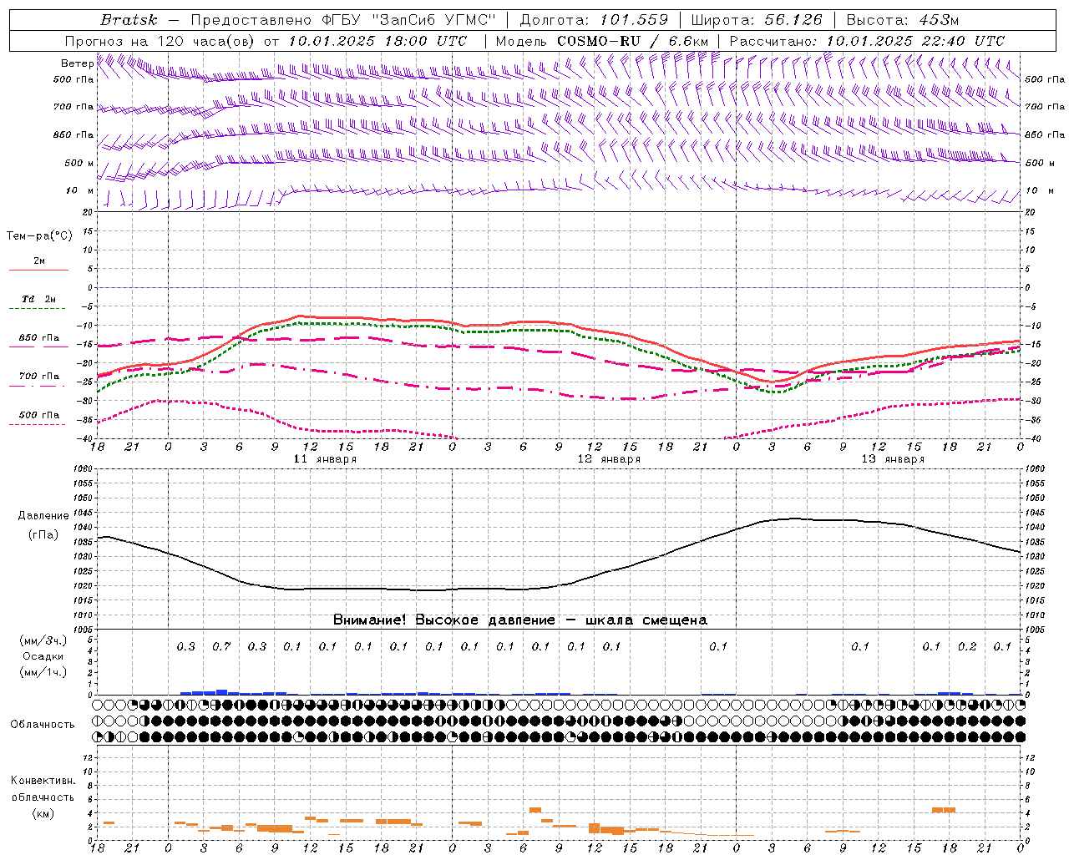This screenshot has width=1069, height=855.
Task: Select the "11 января" date label
Action: click(x=325, y=459)
